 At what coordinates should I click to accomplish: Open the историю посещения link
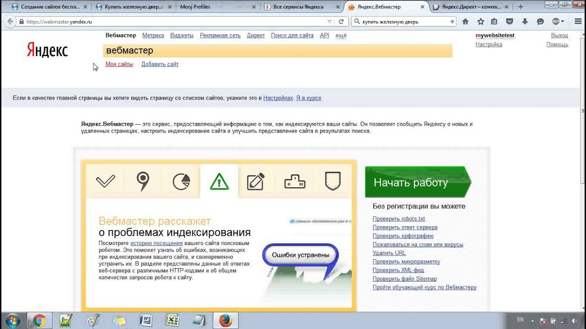(157, 243)
